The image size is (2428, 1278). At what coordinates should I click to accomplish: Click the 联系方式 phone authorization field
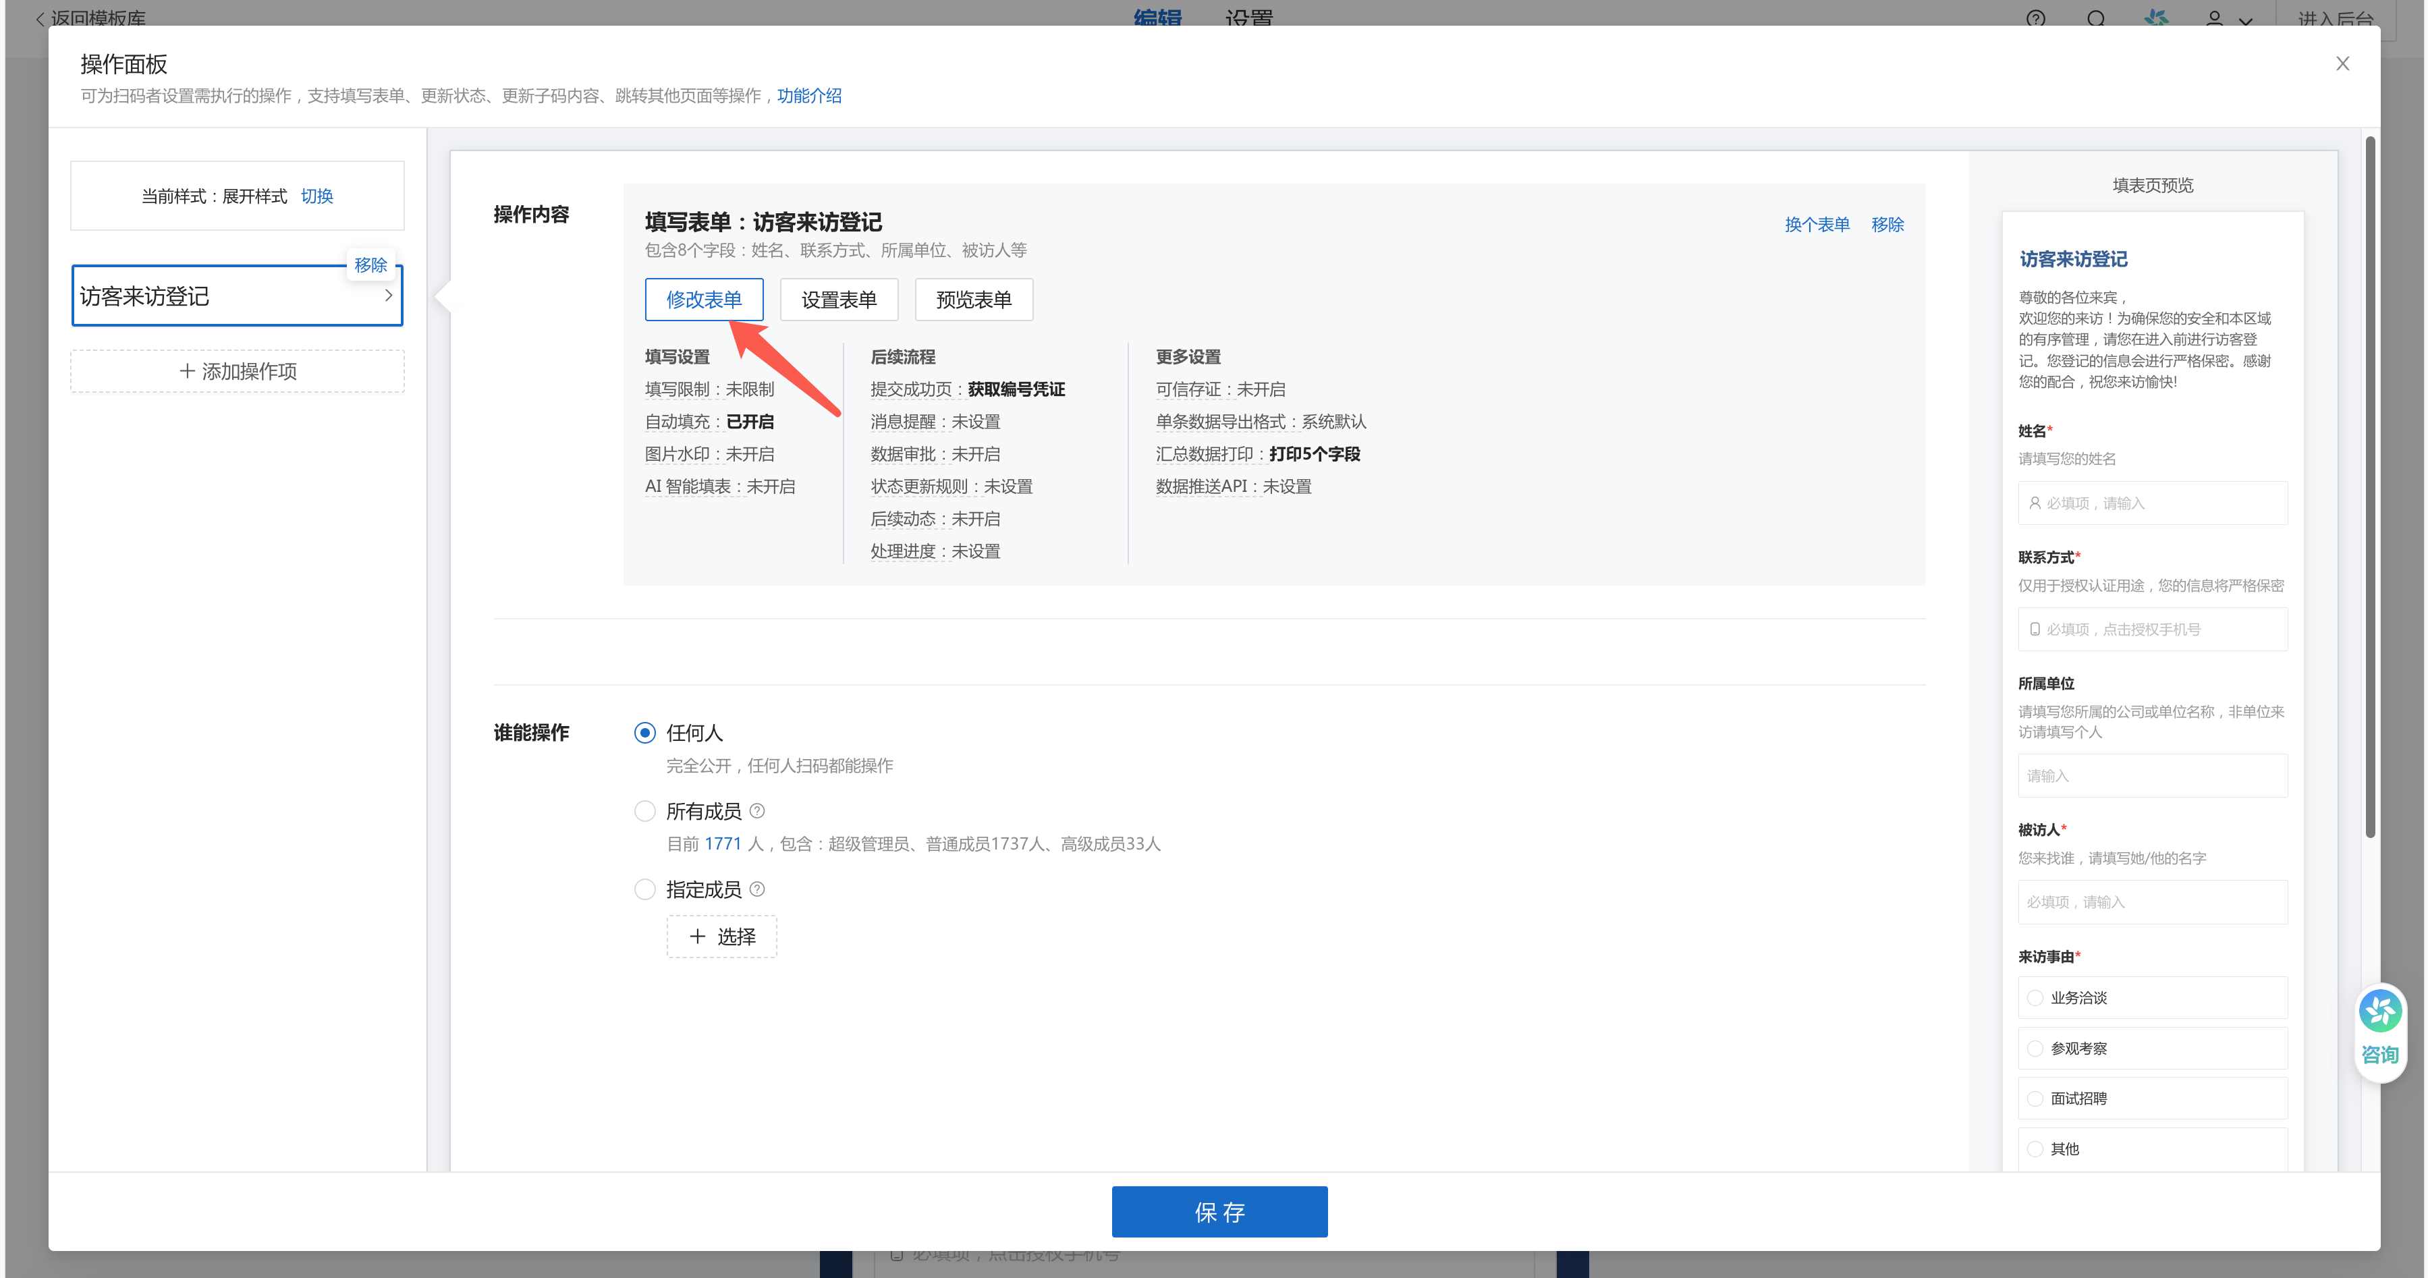2153,630
